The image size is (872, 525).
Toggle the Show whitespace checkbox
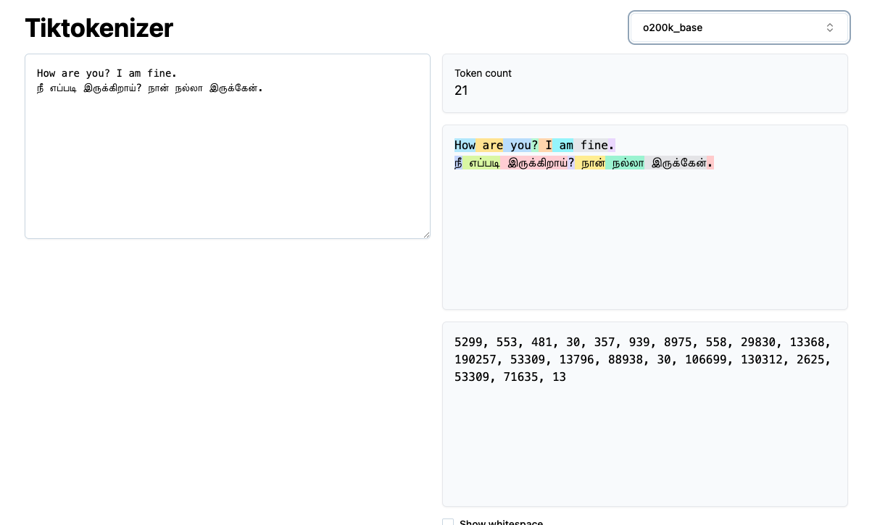pyautogui.click(x=448, y=522)
